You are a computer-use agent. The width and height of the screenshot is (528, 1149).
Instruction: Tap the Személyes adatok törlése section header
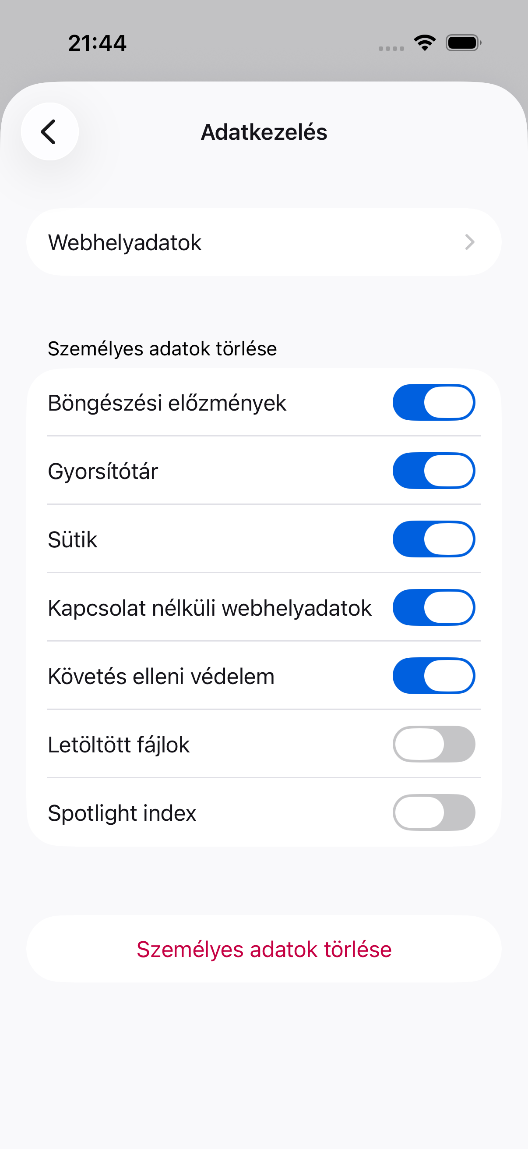click(162, 348)
